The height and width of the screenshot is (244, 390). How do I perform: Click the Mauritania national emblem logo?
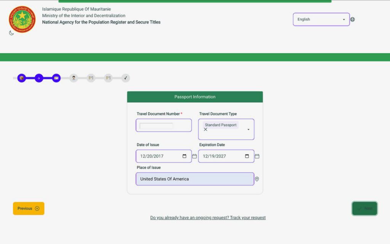22,19
